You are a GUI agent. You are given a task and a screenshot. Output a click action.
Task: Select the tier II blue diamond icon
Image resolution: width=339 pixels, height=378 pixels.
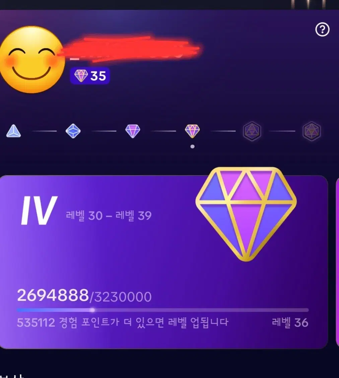click(73, 131)
